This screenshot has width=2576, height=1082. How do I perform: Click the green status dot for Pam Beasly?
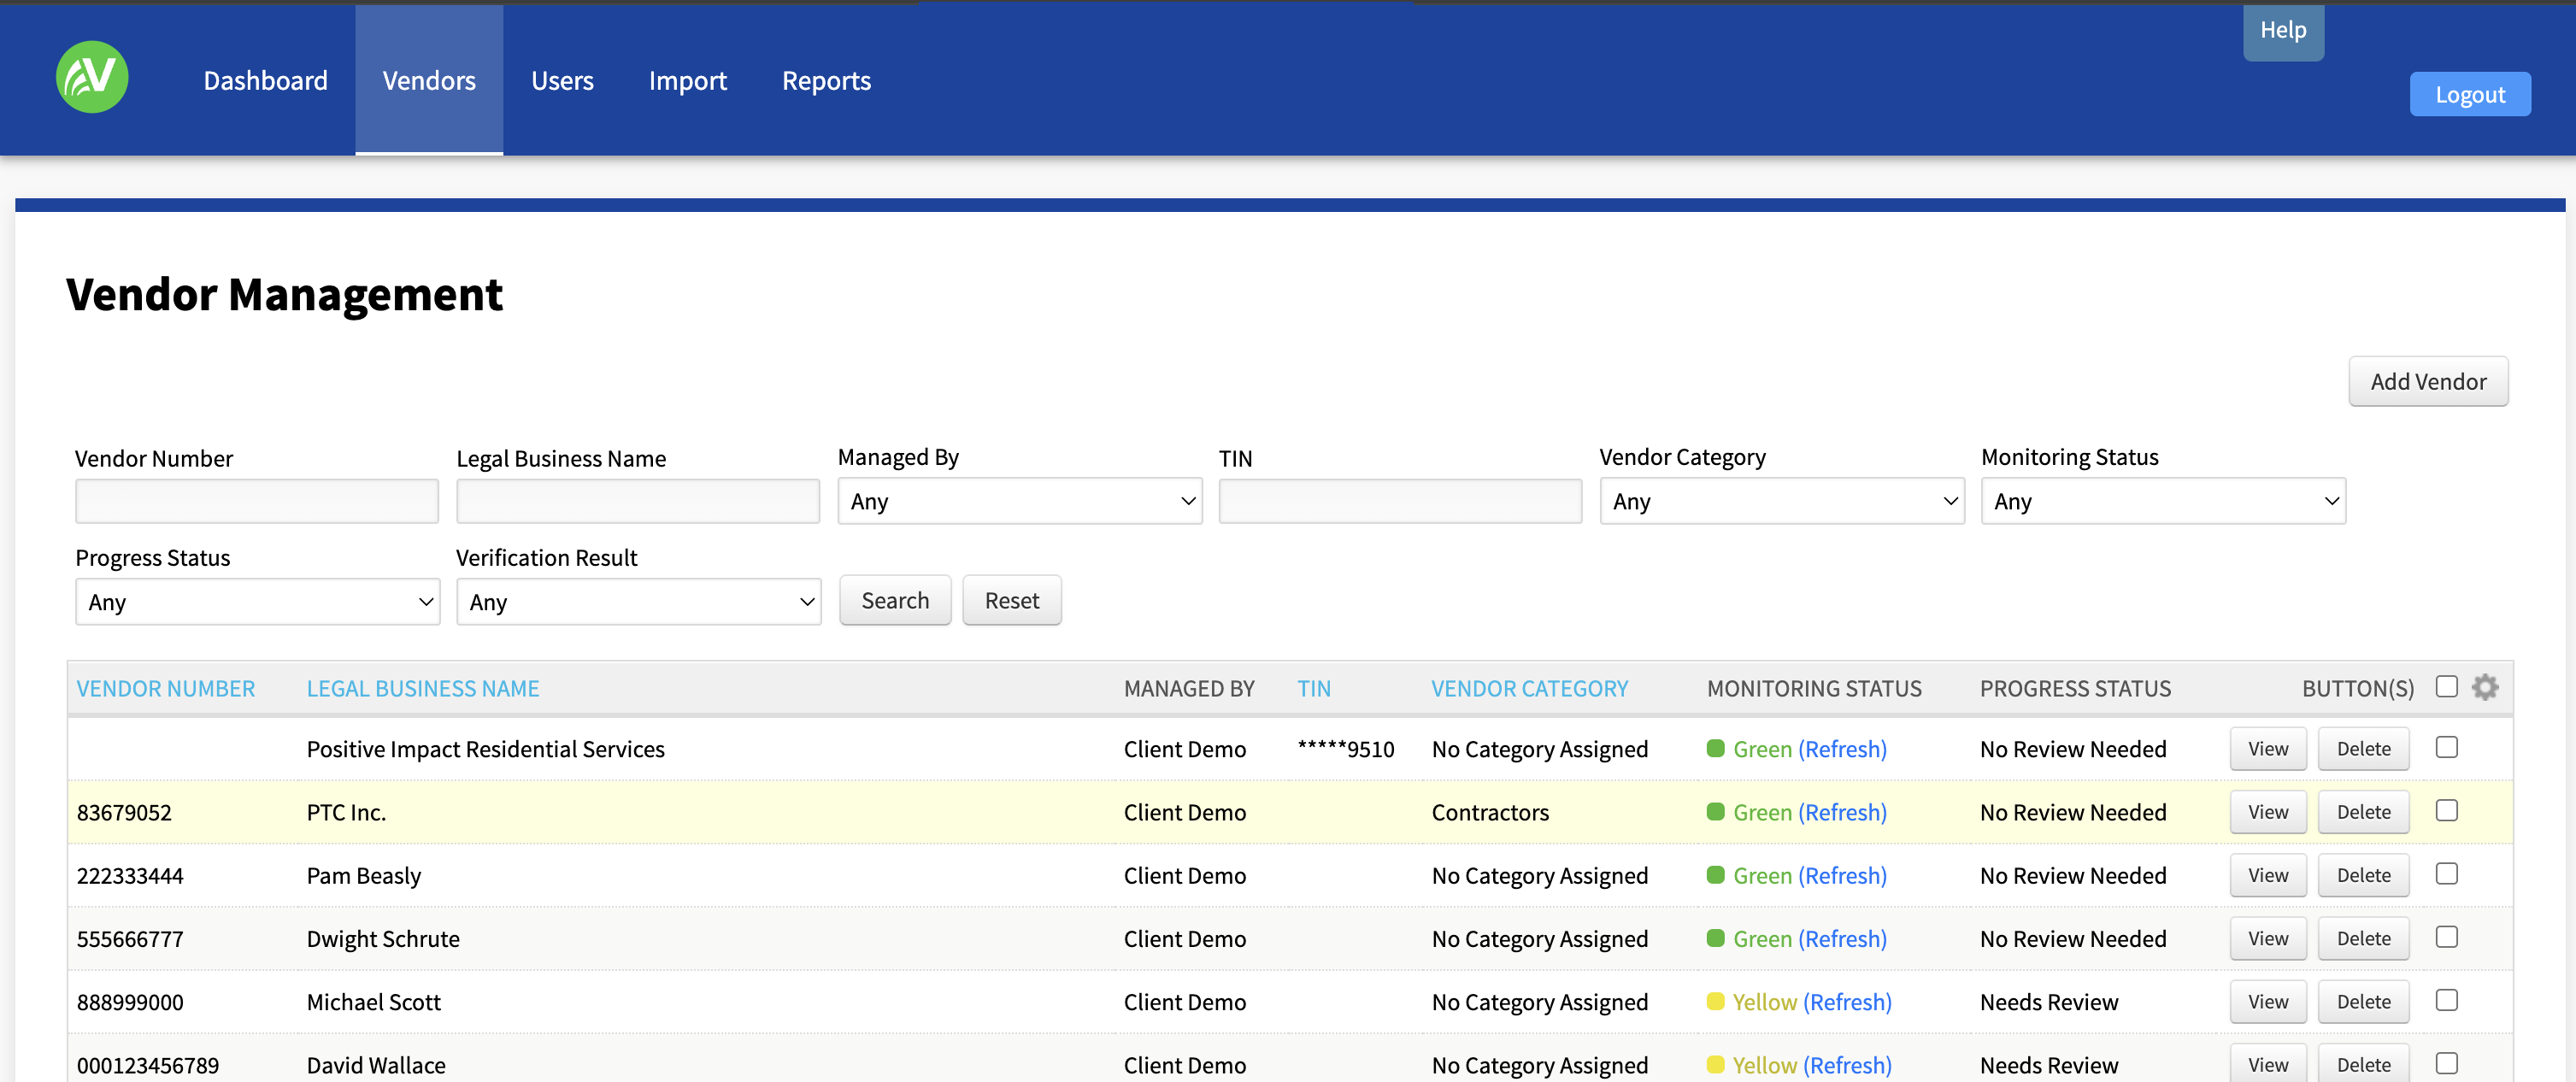point(1715,875)
